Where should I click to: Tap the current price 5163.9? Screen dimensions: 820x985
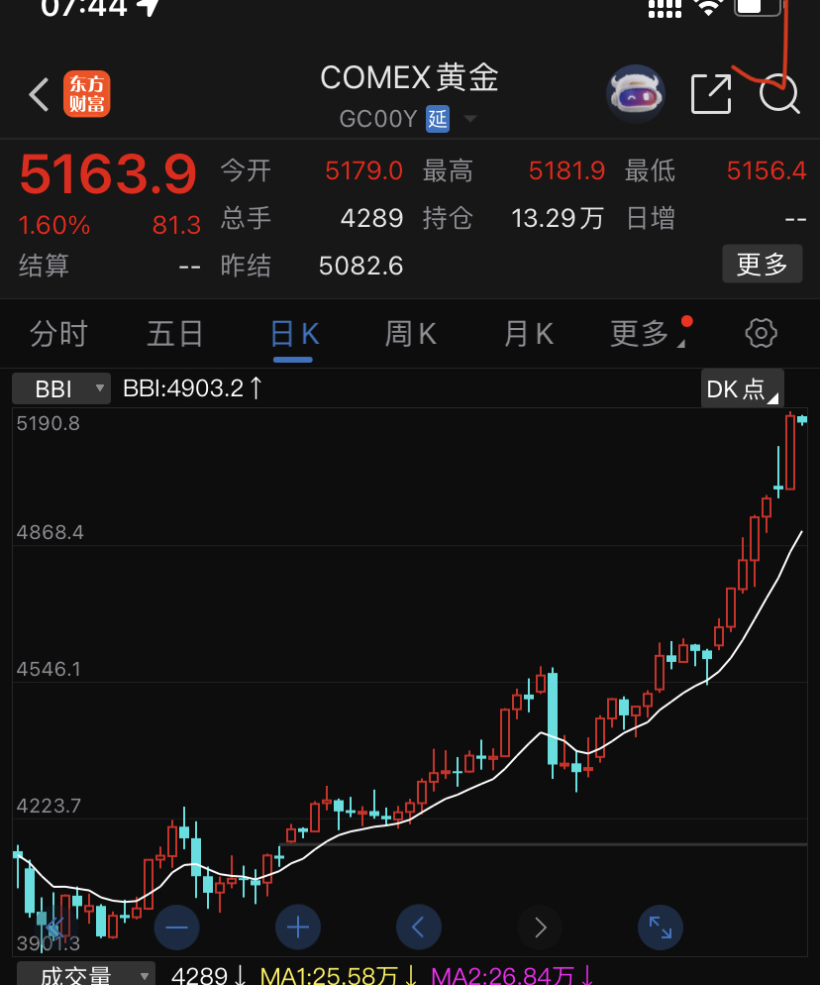(108, 174)
